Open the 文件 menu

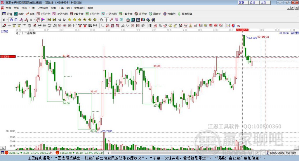point(8,8)
